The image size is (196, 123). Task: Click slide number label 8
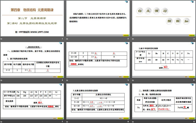pyautogui.click(x=128, y=122)
